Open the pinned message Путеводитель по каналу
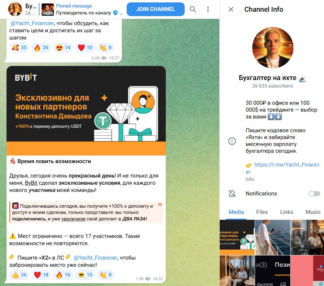The width and height of the screenshot is (324, 286). 83,10
